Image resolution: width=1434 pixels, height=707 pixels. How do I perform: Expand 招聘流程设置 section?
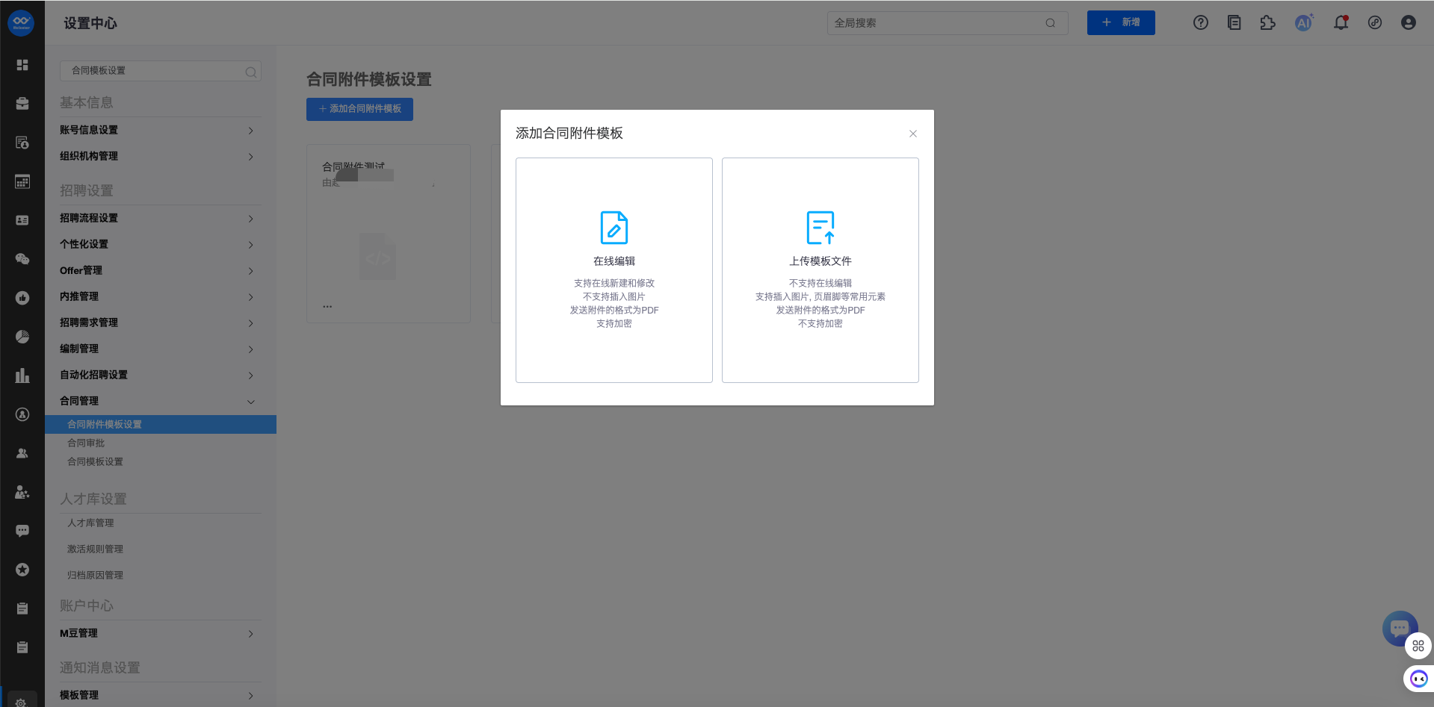(161, 218)
